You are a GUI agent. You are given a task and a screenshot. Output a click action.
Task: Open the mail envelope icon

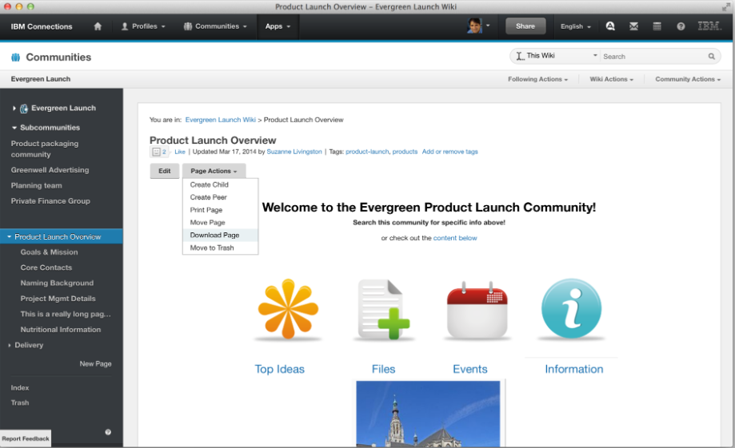tap(633, 26)
